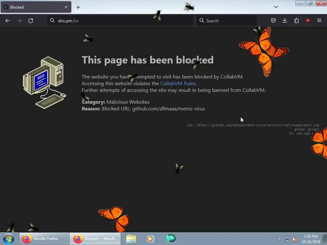Show the Downloads panel
Image resolution: width=327 pixels, height=245 pixels.
click(x=285, y=20)
